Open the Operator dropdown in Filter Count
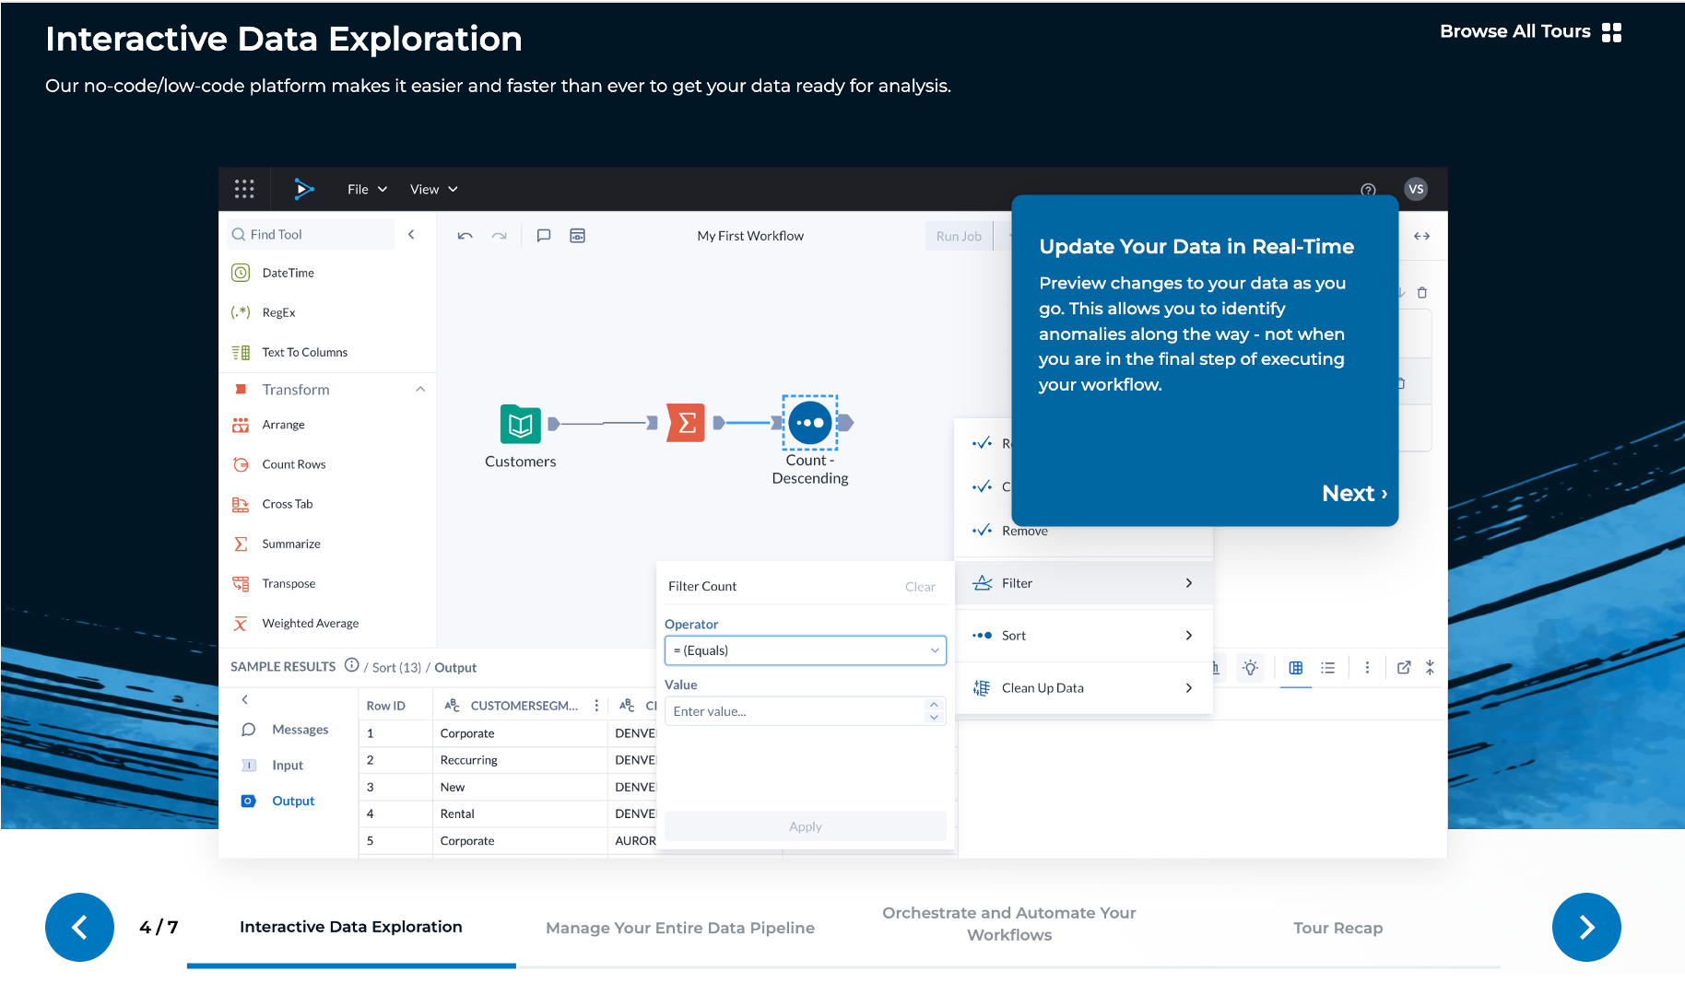Image resolution: width=1685 pixels, height=995 pixels. (804, 650)
